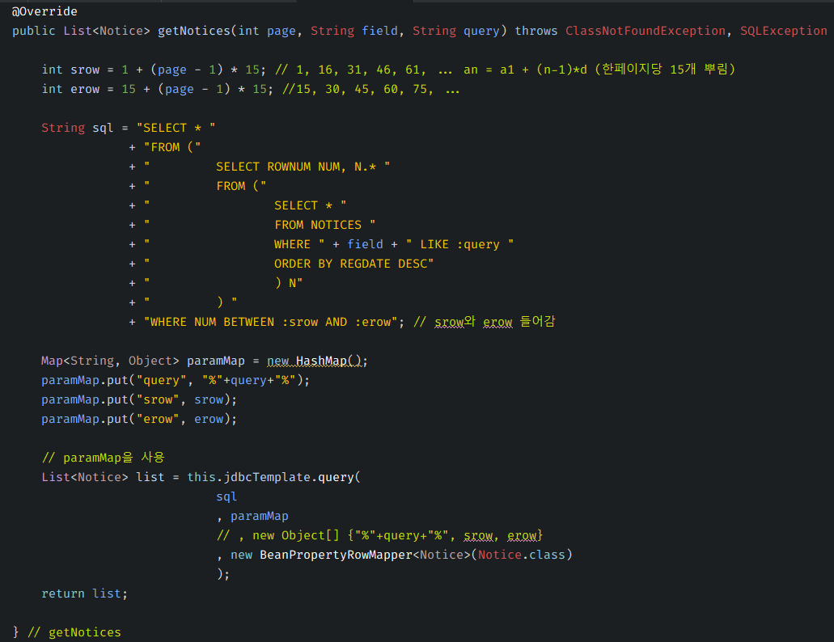Click the 'List<Notice> list' declaration

click(104, 477)
